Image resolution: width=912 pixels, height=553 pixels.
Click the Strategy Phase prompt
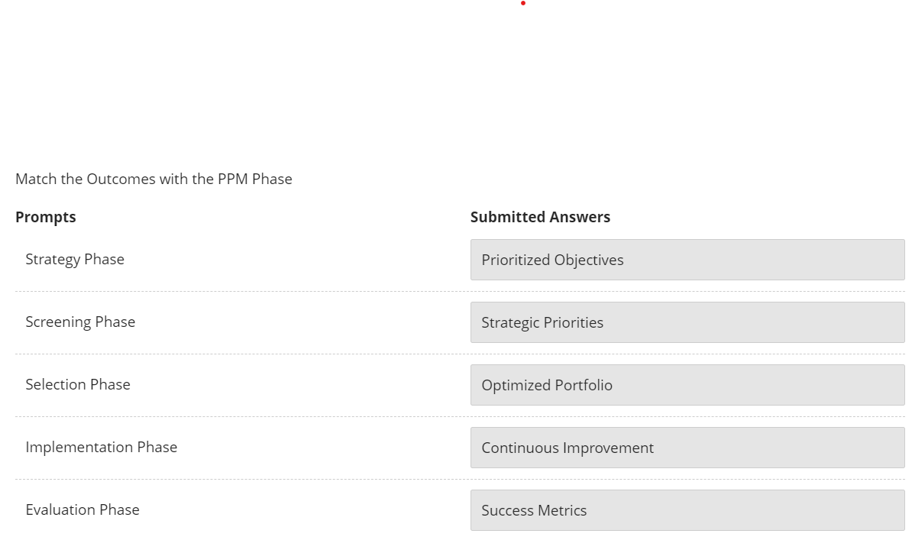[75, 259]
